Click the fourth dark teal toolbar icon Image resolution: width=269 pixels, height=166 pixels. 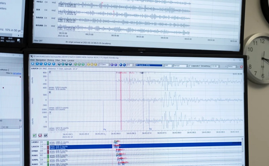pyautogui.click(x=70, y=64)
